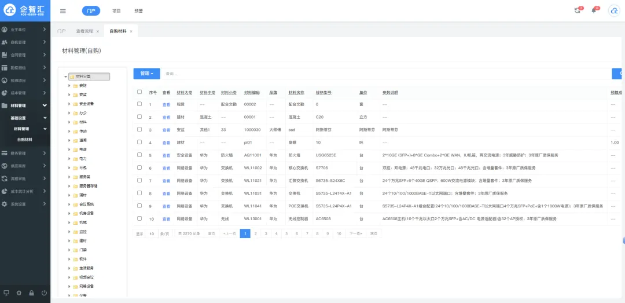The image size is (625, 303).
Task: Check the row 4 pl01 checkbox
Action: (x=139, y=142)
